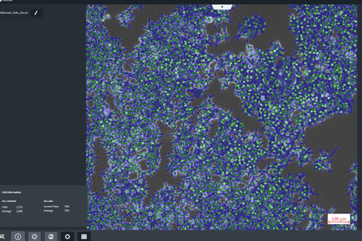
Task: Open the magnifier analysis tool icon
Action: [x=3, y=236]
